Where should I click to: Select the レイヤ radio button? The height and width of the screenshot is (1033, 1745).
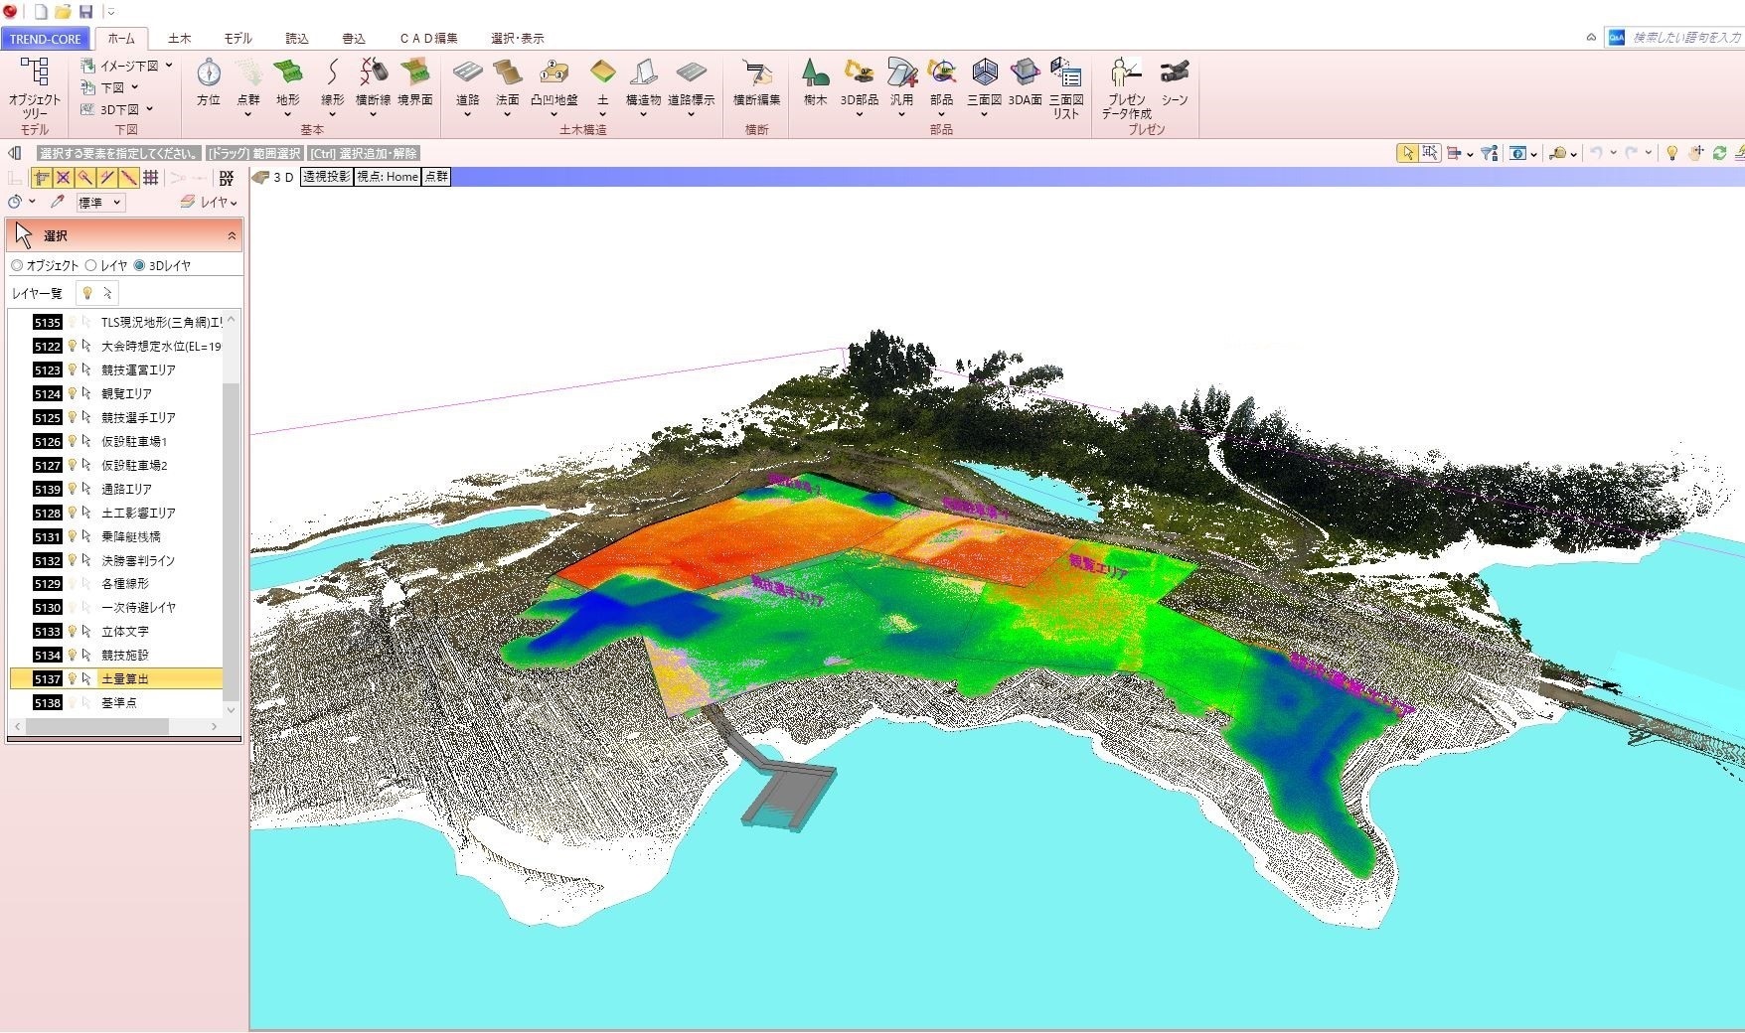91,266
